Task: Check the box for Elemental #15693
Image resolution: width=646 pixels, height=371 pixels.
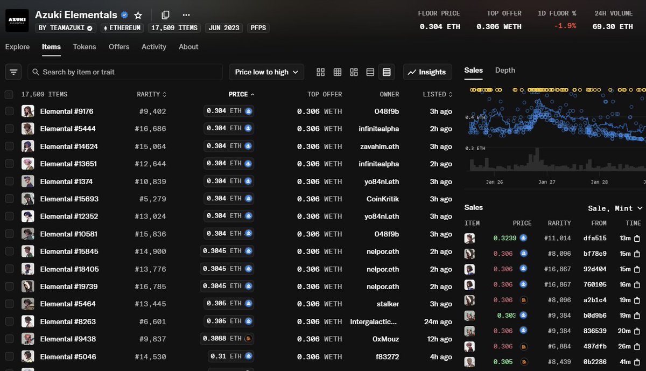Action: click(9, 199)
